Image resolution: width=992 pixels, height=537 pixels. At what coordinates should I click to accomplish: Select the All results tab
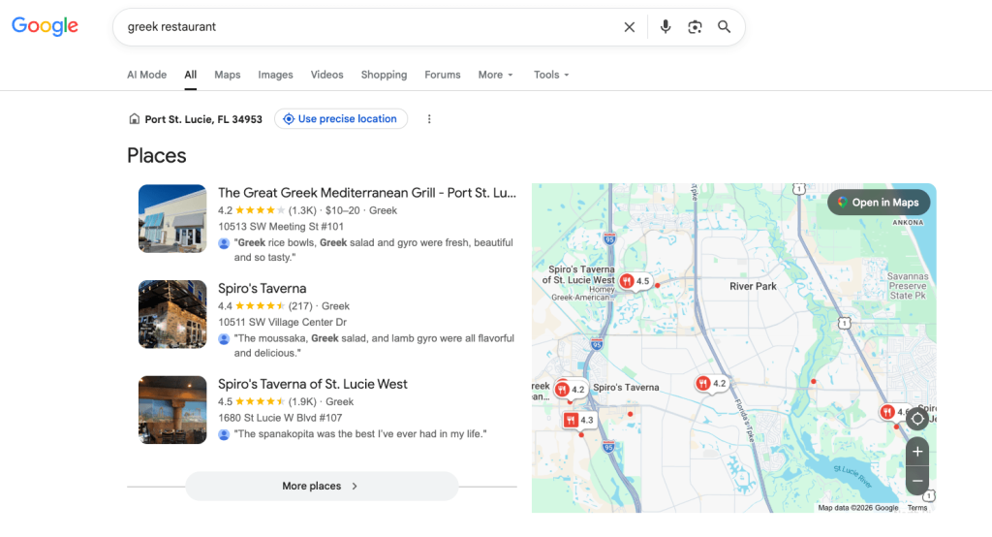[x=191, y=75]
